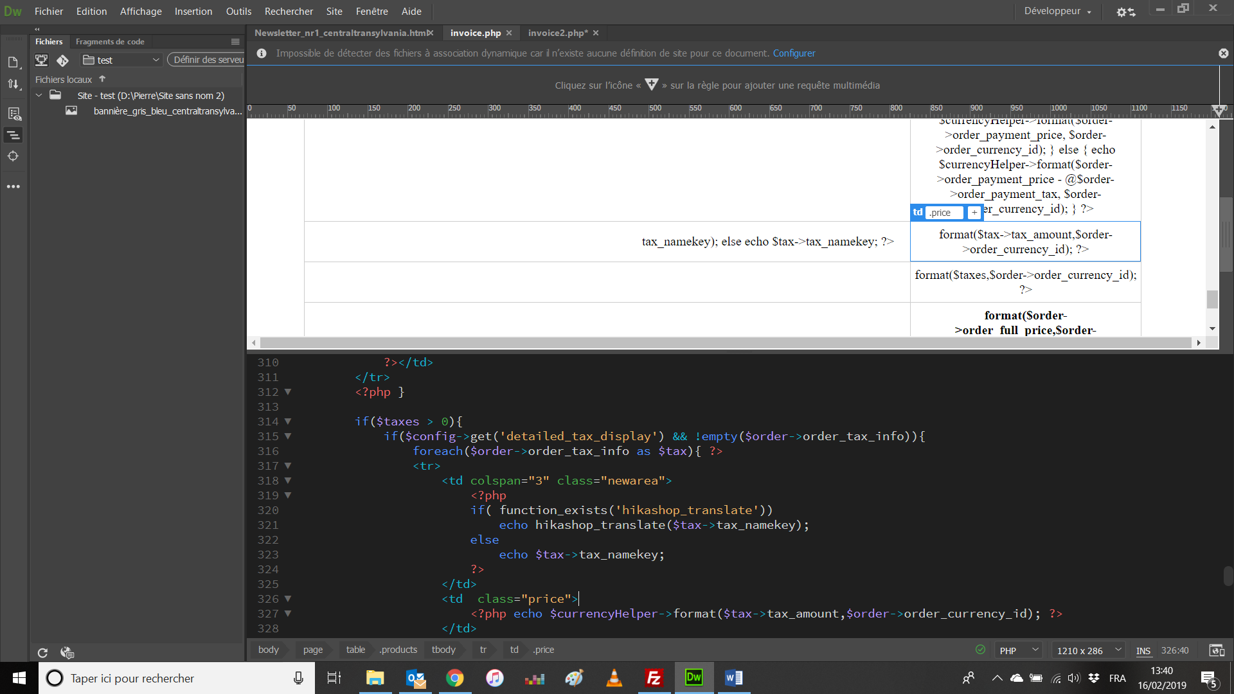Toggle real-time preview icon in status bar

(1217, 650)
